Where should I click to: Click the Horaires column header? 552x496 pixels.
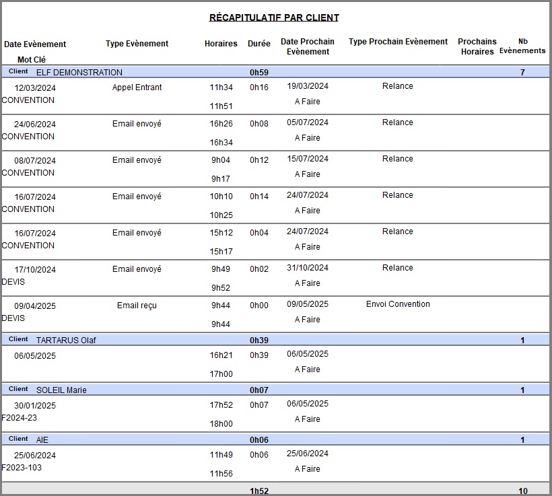(x=221, y=44)
